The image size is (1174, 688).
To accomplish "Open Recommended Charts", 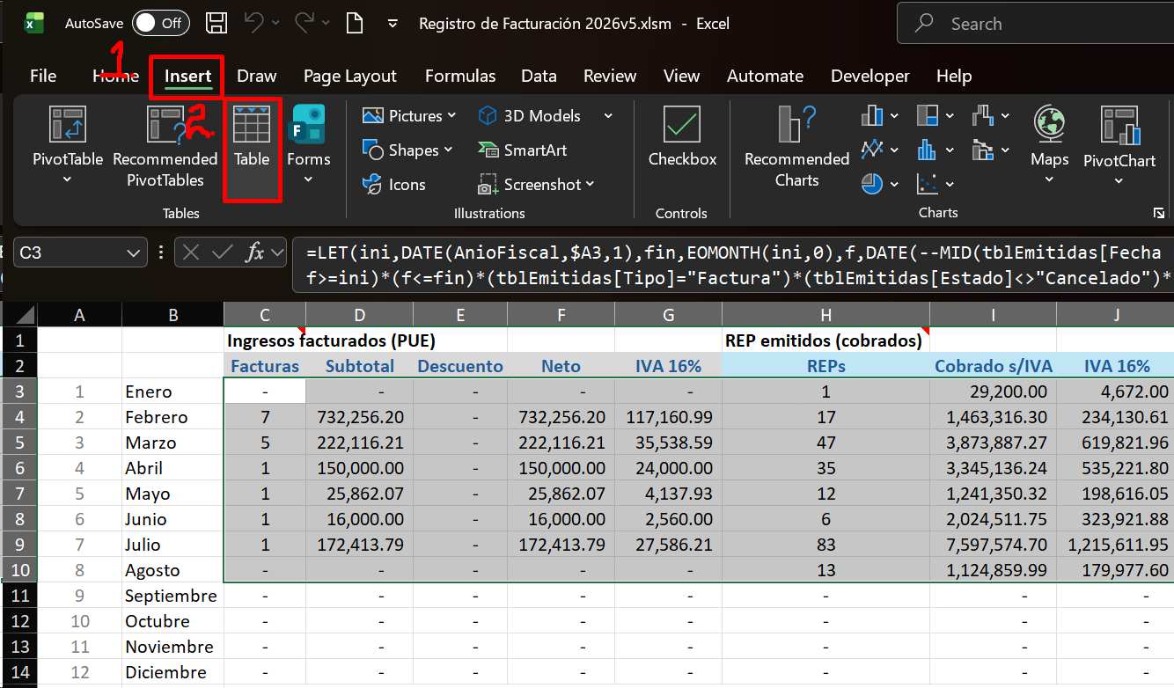I will tap(796, 147).
